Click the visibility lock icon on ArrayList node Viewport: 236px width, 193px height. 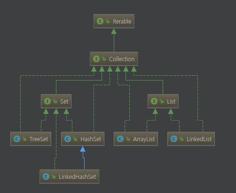tap(128, 139)
